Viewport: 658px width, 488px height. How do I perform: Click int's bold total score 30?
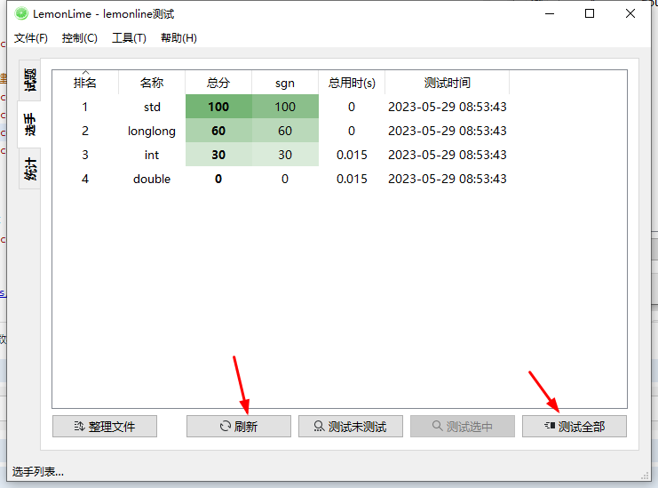click(x=218, y=155)
